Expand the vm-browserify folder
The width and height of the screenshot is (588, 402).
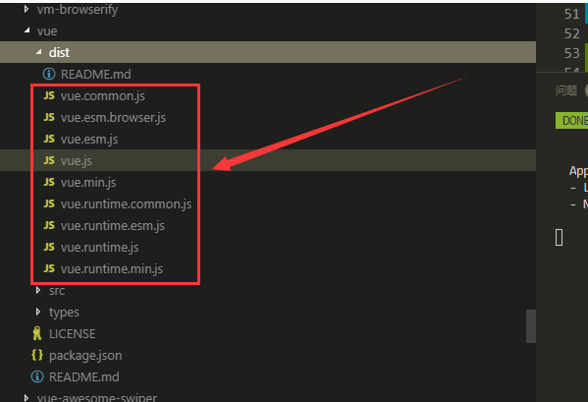click(x=26, y=9)
